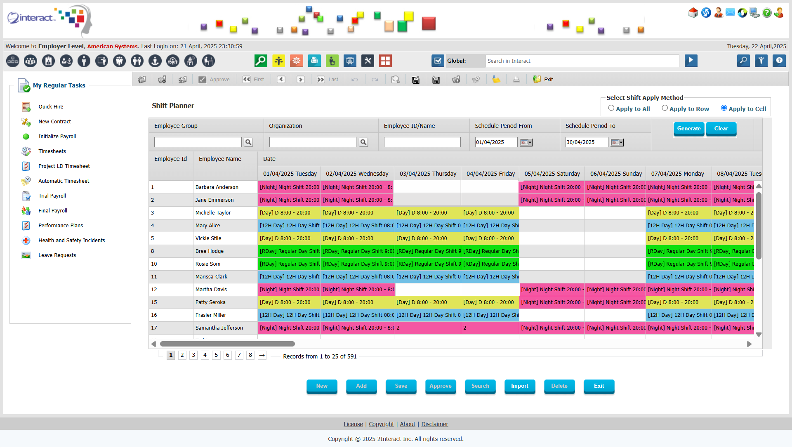Screen dimensions: 792x448
Task: Select the Apply to Cell radio button
Action: [724, 108]
